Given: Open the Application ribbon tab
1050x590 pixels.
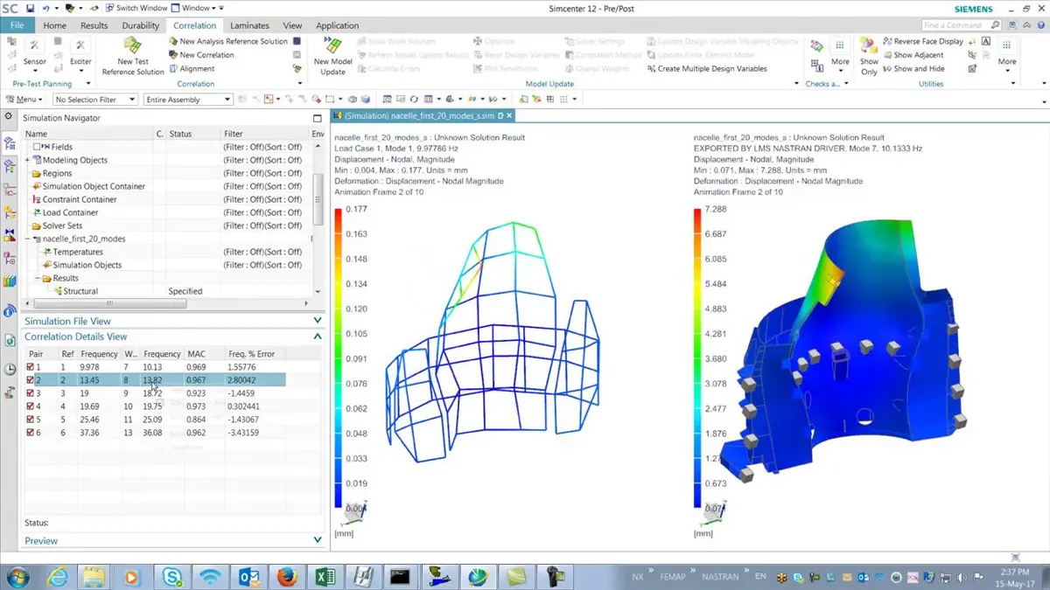Looking at the screenshot, I should coord(337,25).
